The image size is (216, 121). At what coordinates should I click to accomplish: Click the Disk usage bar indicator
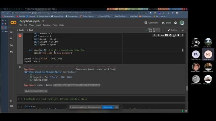point(157,31)
